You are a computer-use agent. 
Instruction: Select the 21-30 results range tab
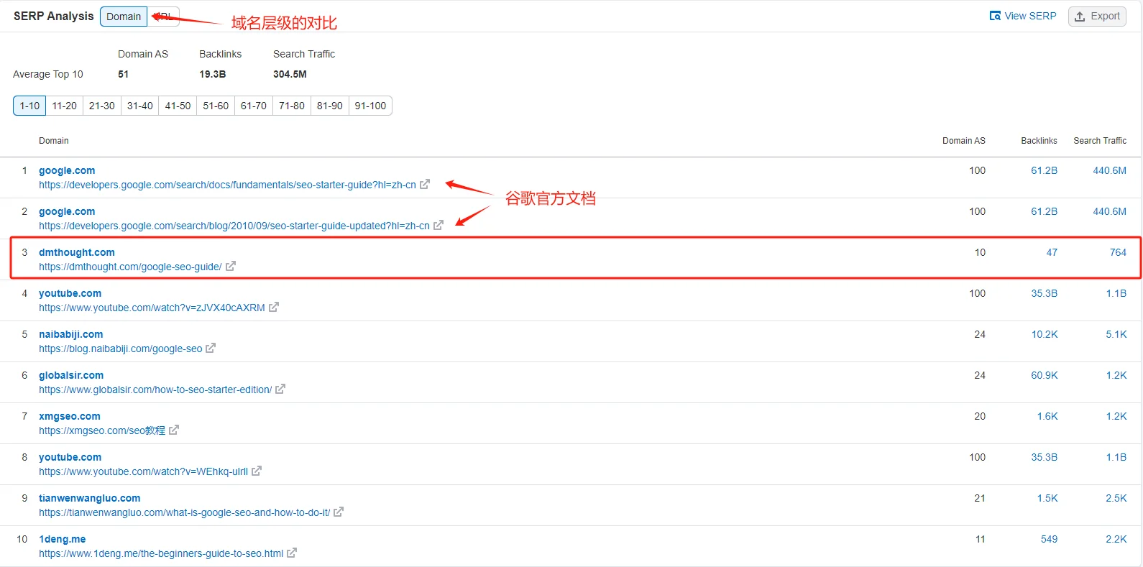[x=102, y=106]
